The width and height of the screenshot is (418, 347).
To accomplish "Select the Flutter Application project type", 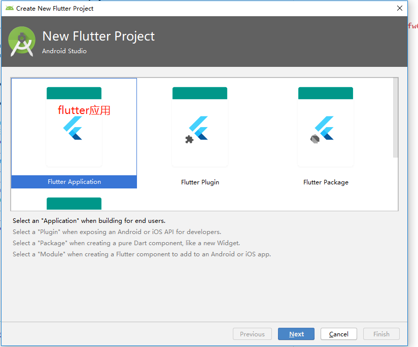I will [74, 133].
